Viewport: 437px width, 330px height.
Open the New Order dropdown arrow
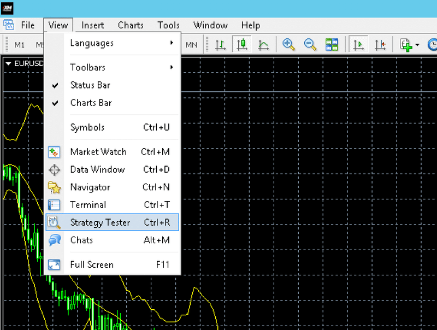click(x=417, y=44)
